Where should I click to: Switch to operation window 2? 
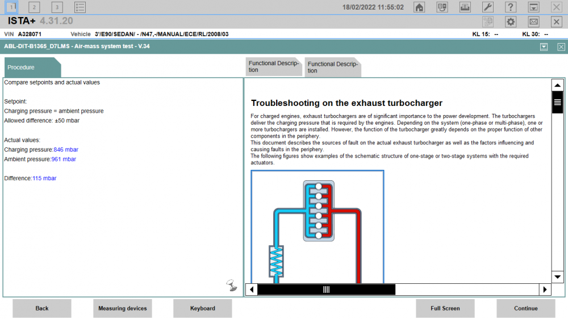(x=34, y=7)
